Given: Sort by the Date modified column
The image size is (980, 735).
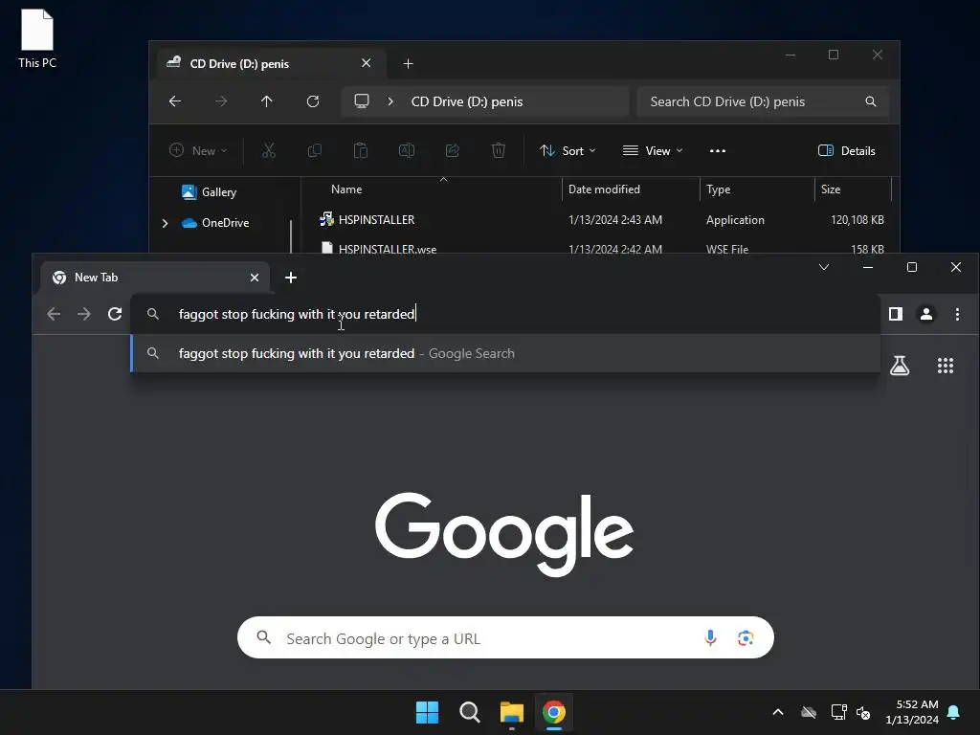Looking at the screenshot, I should tap(604, 189).
